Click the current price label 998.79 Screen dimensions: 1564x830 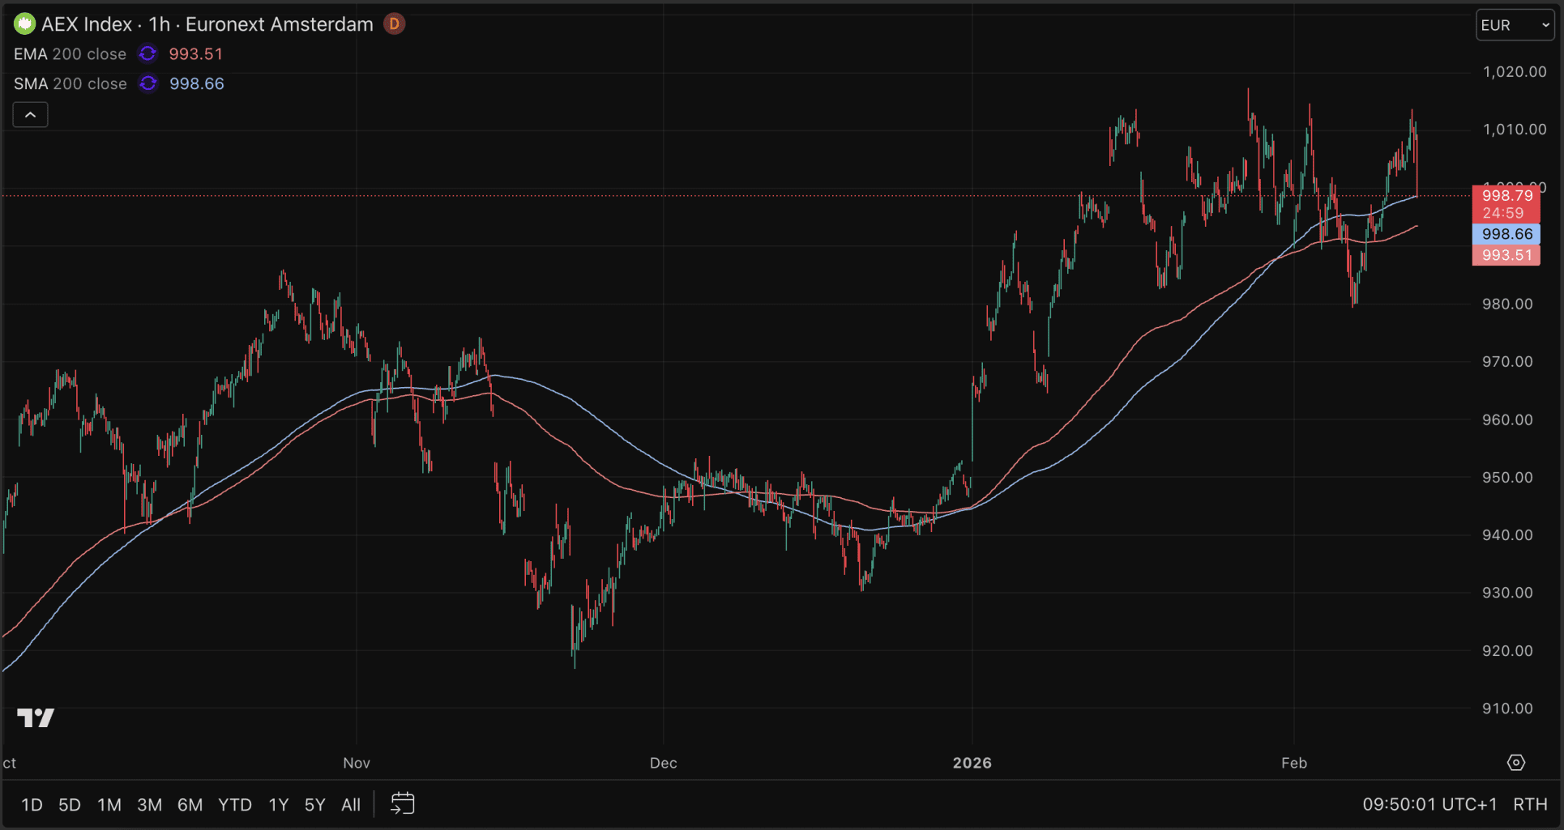point(1506,196)
